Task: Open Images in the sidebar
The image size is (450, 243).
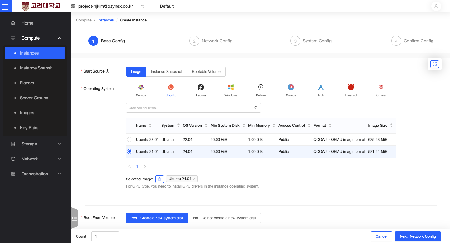Action: 35,113
